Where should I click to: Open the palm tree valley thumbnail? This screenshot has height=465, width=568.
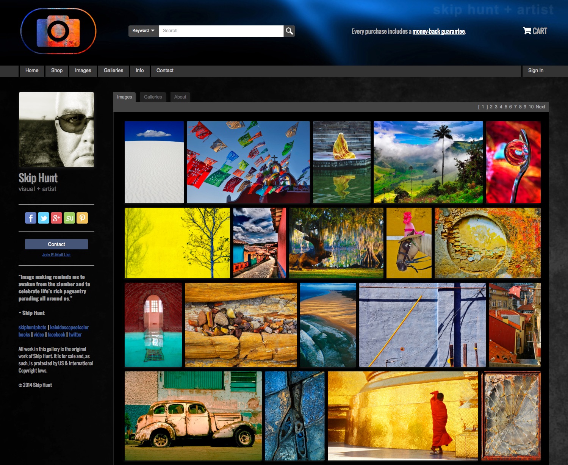429,162
